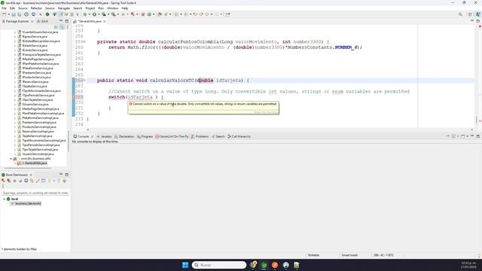The image size is (482, 271).
Task: Select the Package Explorer tab
Action: 17,21
